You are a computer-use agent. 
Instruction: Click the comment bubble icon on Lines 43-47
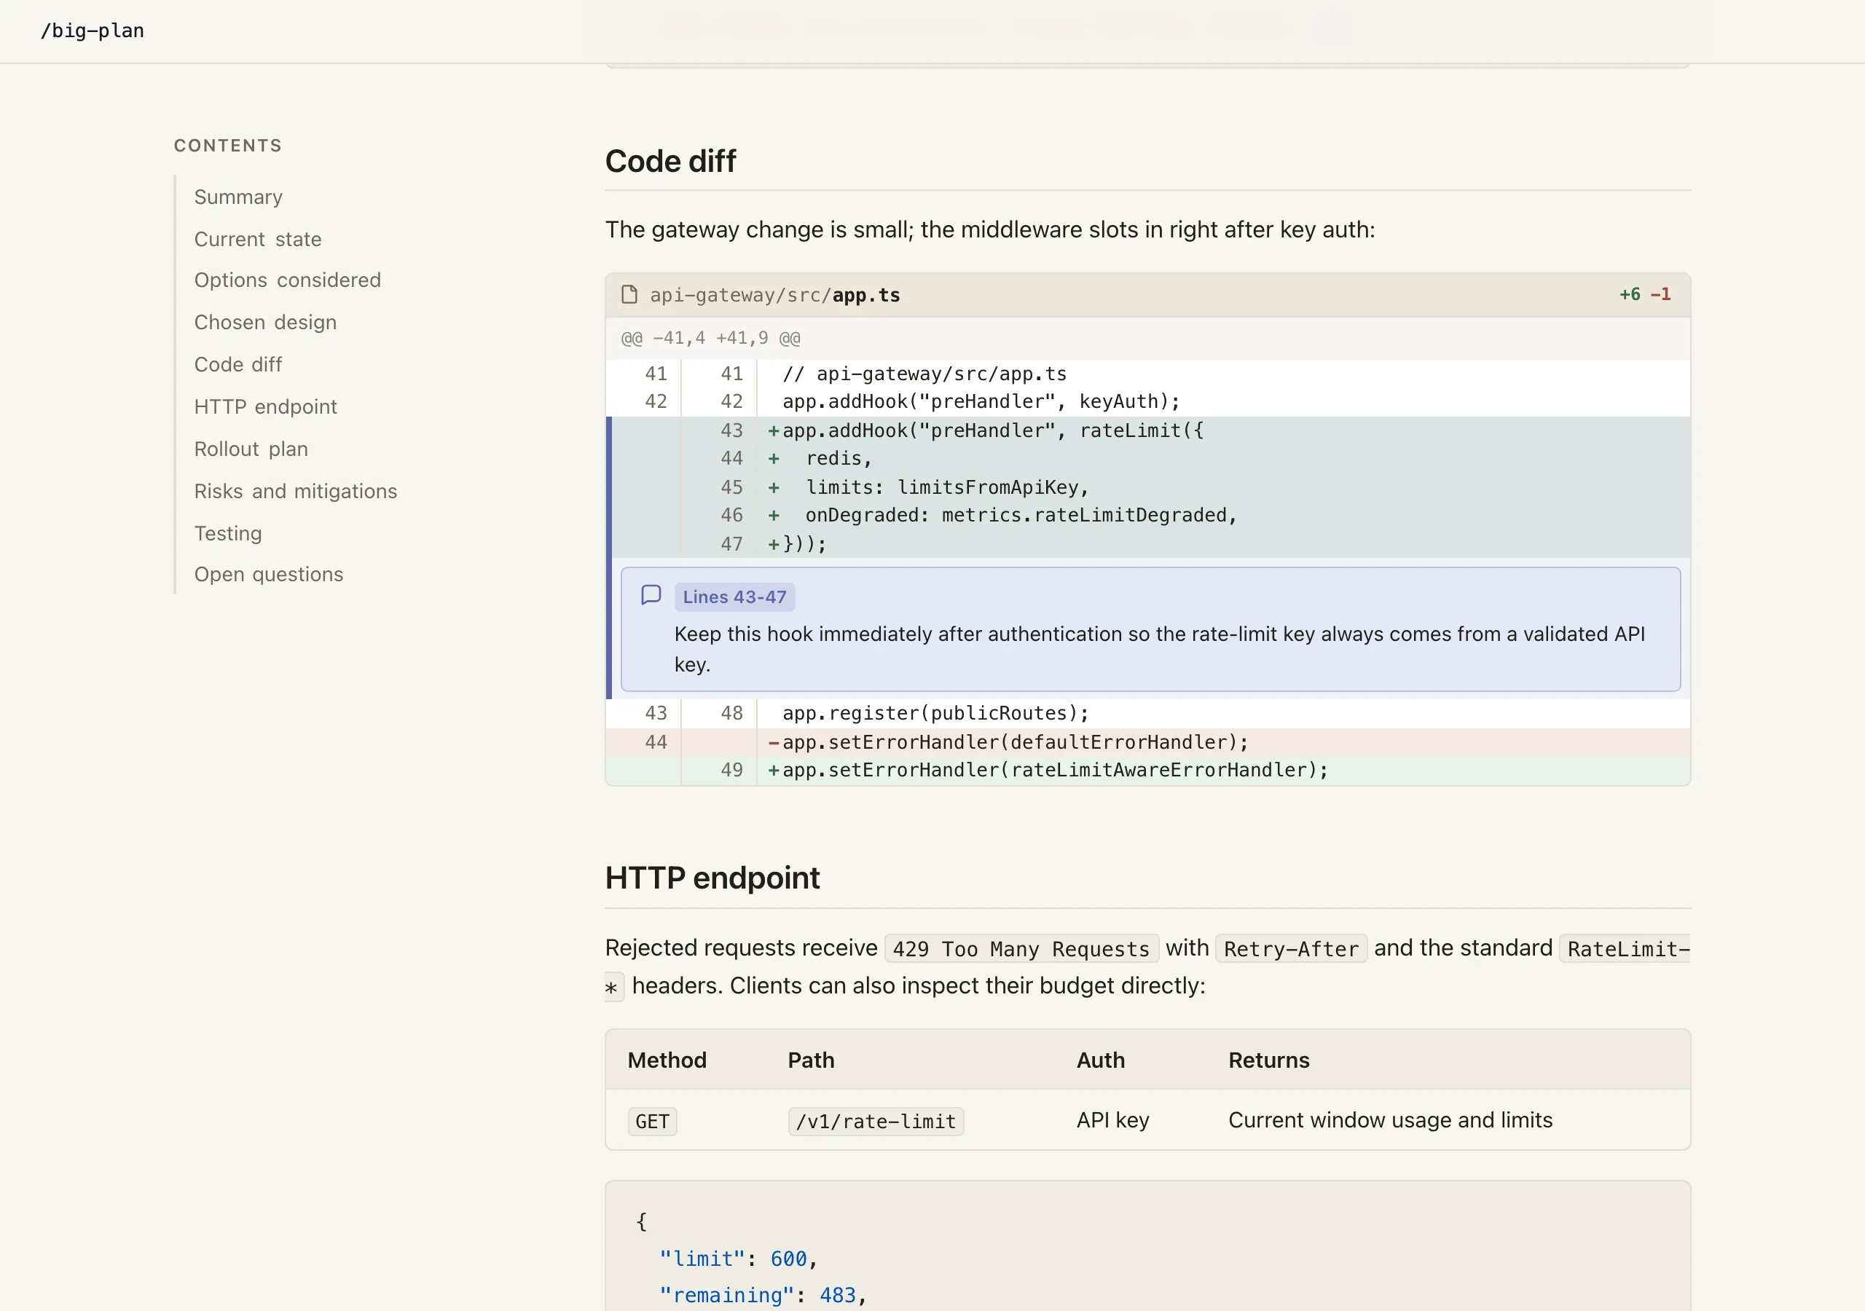[651, 595]
